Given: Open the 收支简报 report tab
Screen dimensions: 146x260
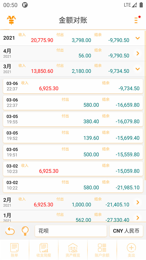Looking at the screenshot, I should pos(44,250).
